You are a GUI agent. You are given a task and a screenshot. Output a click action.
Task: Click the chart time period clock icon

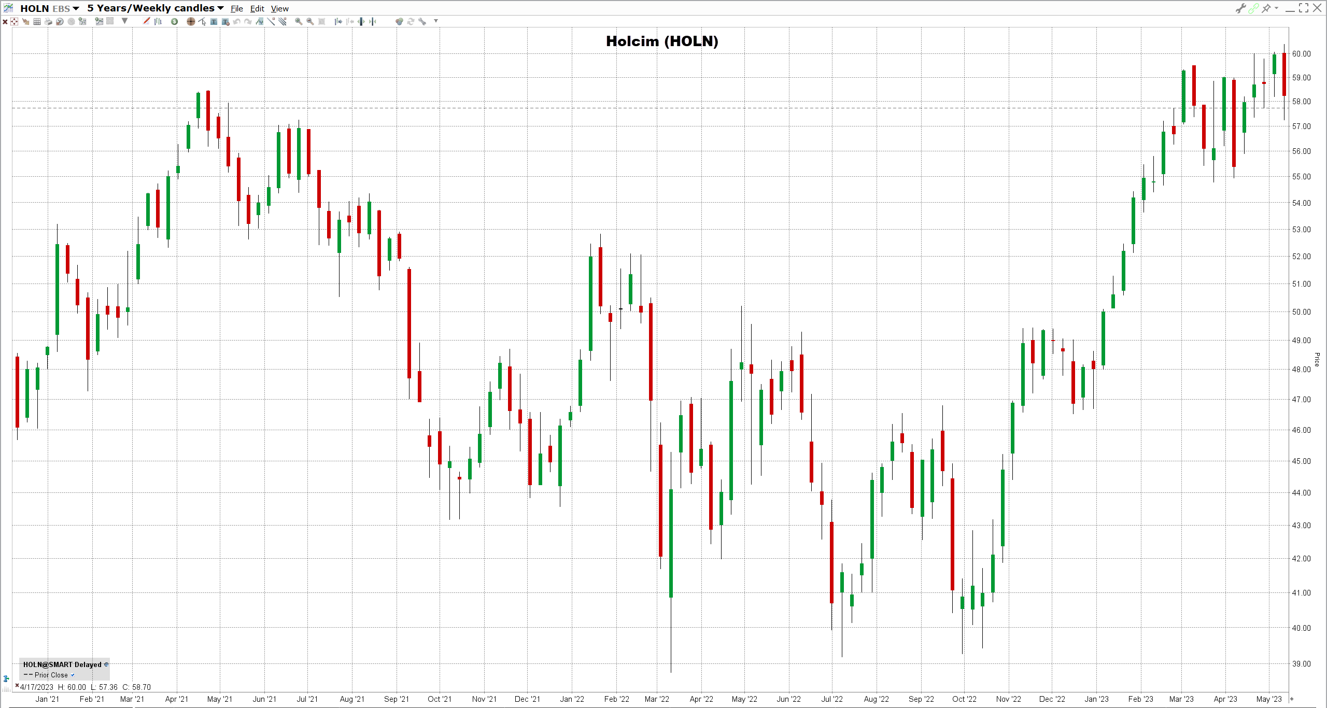tap(60, 22)
